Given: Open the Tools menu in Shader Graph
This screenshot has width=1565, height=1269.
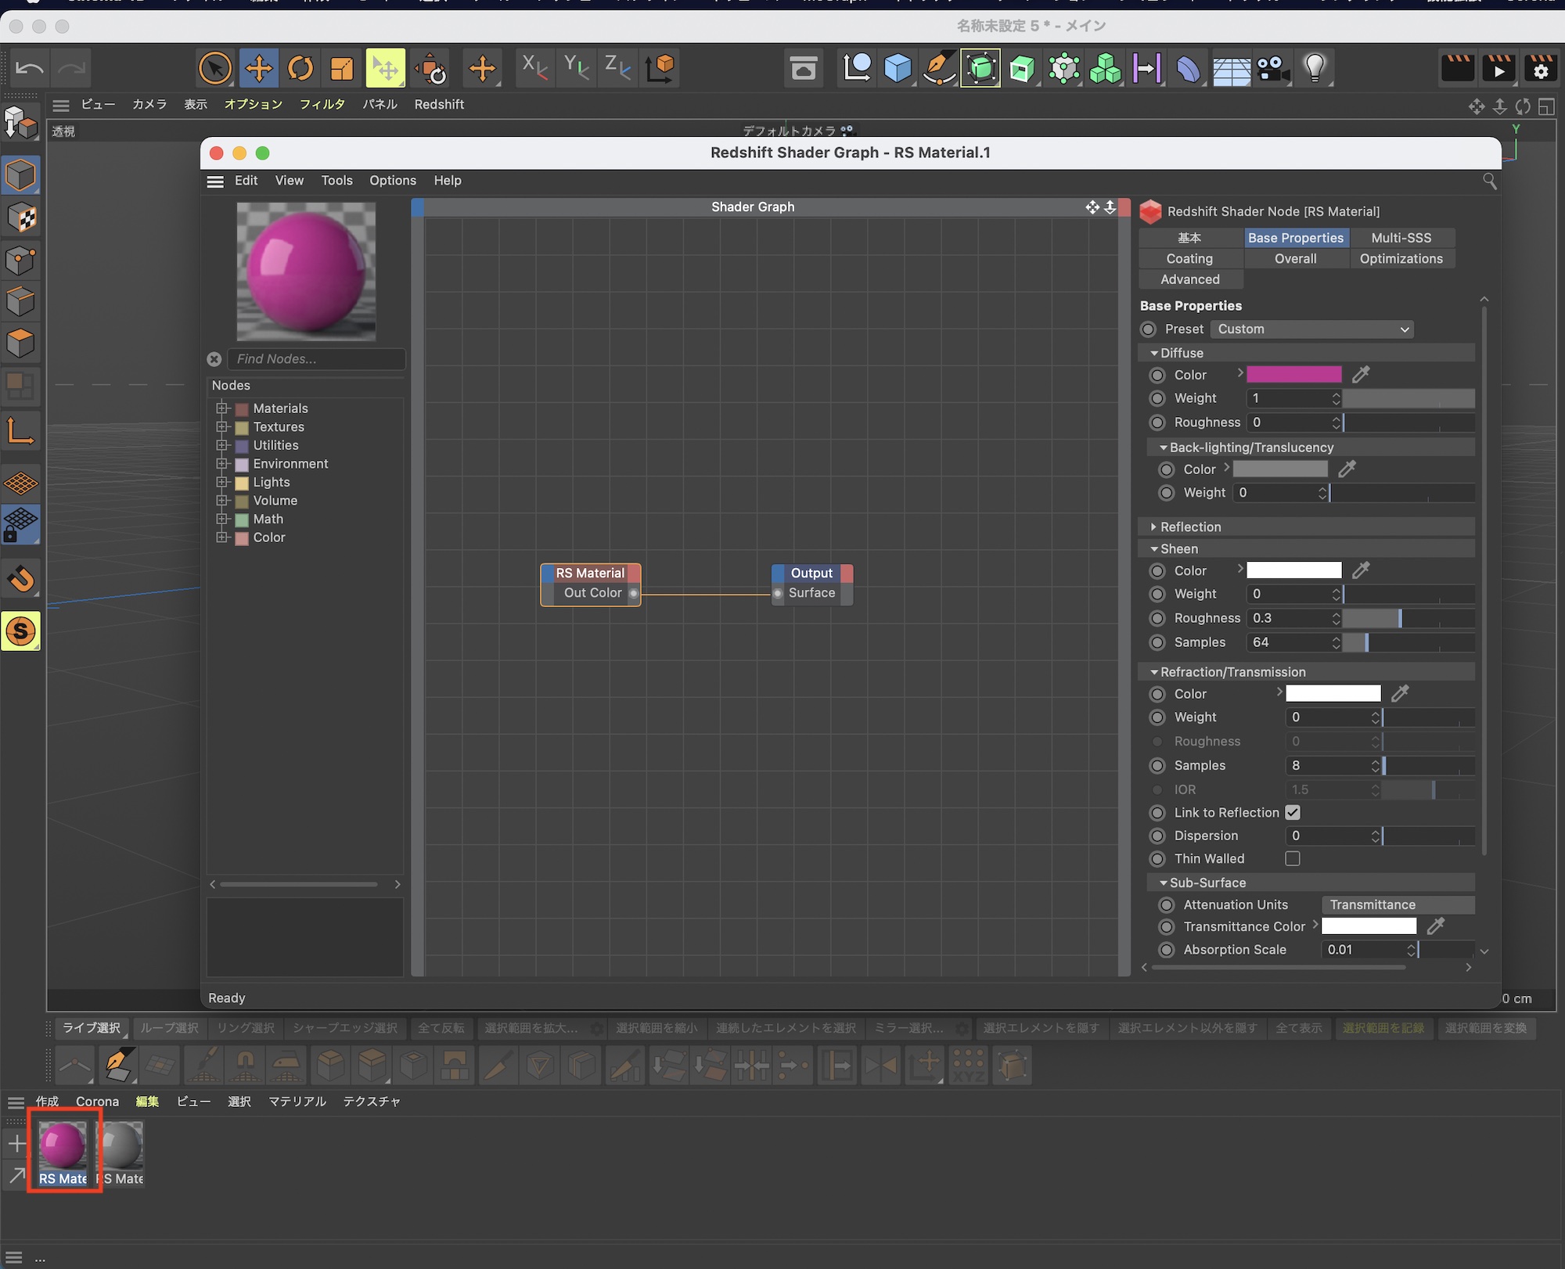Looking at the screenshot, I should tap(336, 181).
